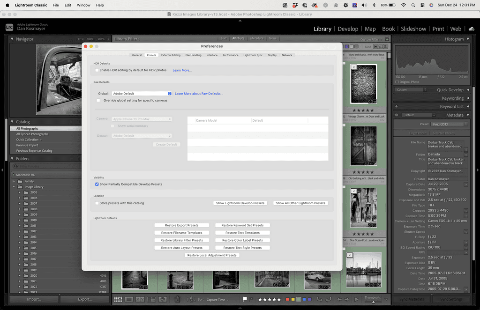Start impromptu slideshow play button
Screen dimensions: 480x310
click(x=356, y=299)
